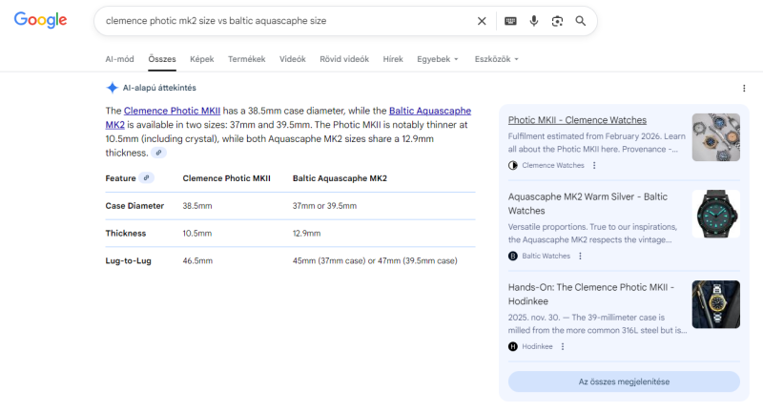Expand the Eszközök dropdown
The image size is (763, 412).
pyautogui.click(x=496, y=59)
